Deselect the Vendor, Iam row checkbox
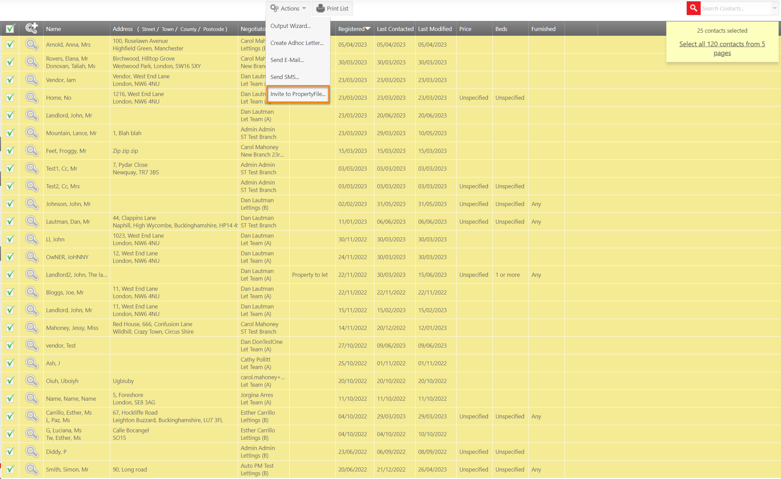781x479 pixels. click(10, 80)
